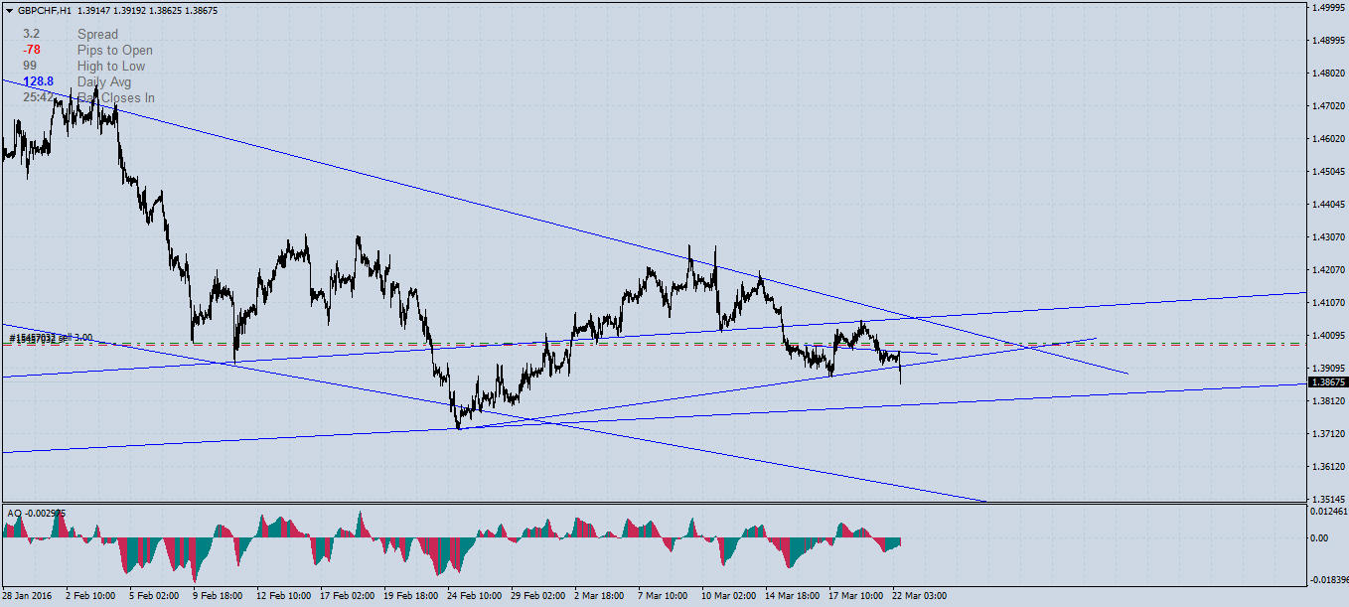Click time axis label 17 Mar 10:00
This screenshot has width=1349, height=607.
pos(855,597)
